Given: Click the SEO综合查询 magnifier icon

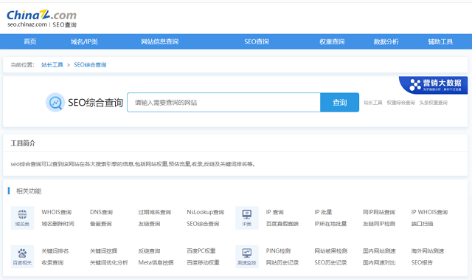Looking at the screenshot, I should (x=55, y=103).
